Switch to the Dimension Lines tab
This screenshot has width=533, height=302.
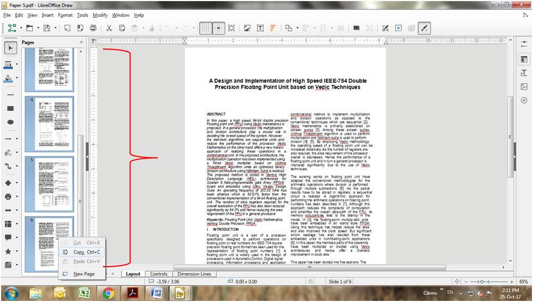tap(194, 274)
